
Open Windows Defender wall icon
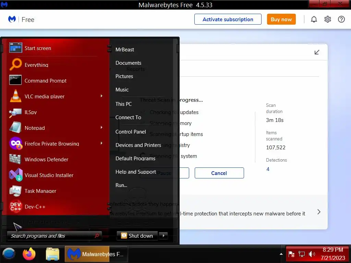click(x=15, y=159)
